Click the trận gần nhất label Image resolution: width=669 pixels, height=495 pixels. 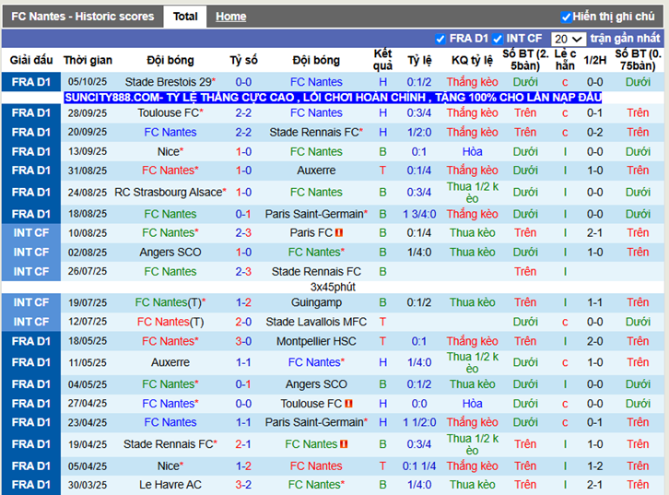point(625,39)
